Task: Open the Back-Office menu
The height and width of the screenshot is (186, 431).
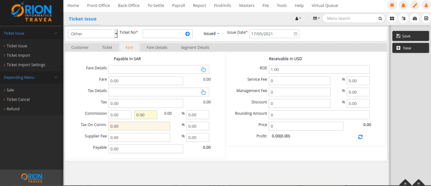Action: pos(129,5)
